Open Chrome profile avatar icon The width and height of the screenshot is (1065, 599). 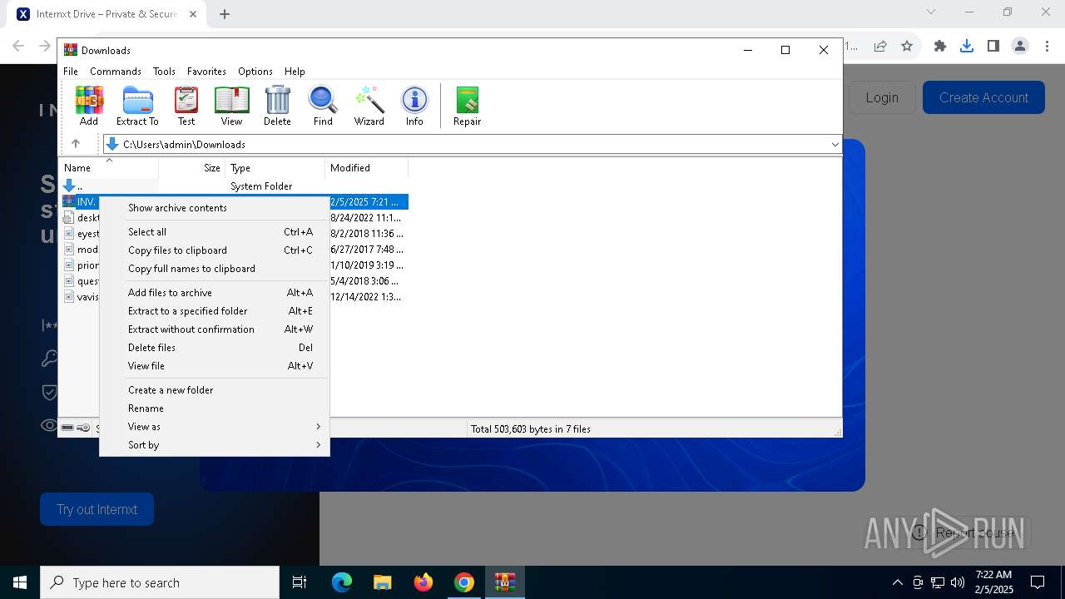coord(1020,47)
